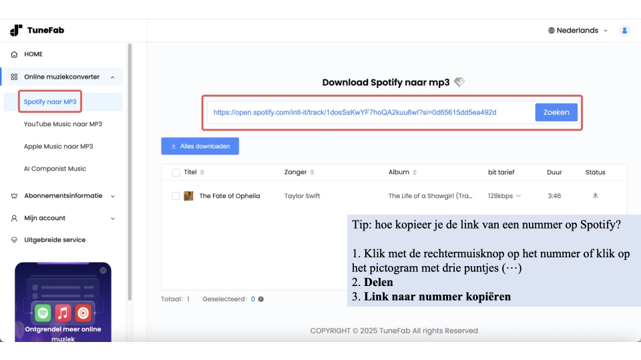Click the info icon next to Geselecteerd
The image size is (641, 360).
pyautogui.click(x=261, y=299)
